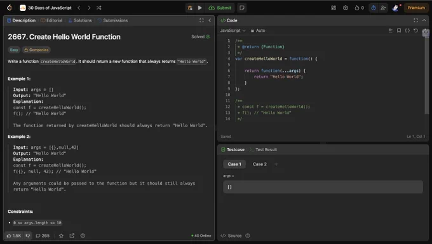Image resolution: width=432 pixels, height=244 pixels.
Task: Collapse the description panel with chevron
Action: coord(210,20)
